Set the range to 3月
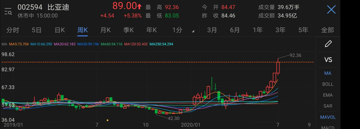Viewport: 360px width, 129px height. (x=212, y=30)
